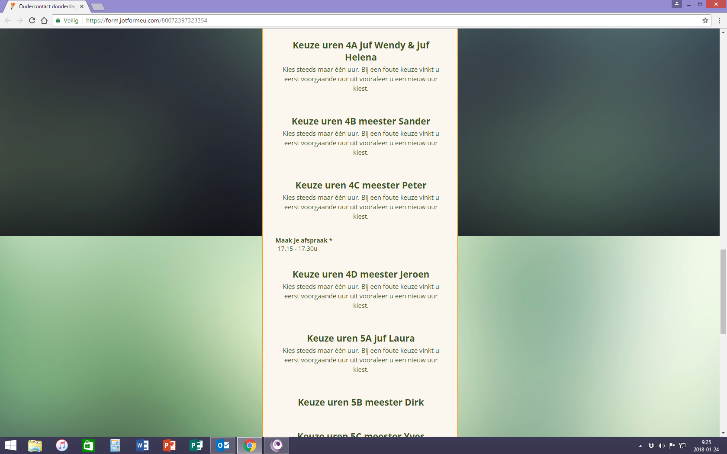Open Publisher from the taskbar

196,445
